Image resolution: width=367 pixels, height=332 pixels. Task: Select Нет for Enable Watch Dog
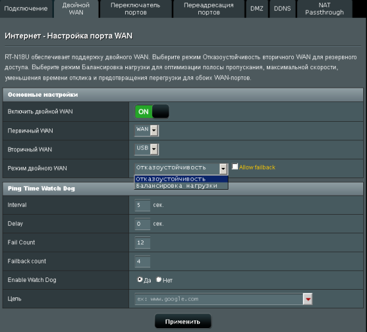pyautogui.click(x=158, y=279)
